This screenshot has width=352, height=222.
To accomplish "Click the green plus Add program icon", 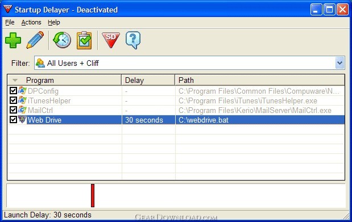I will coord(13,40).
